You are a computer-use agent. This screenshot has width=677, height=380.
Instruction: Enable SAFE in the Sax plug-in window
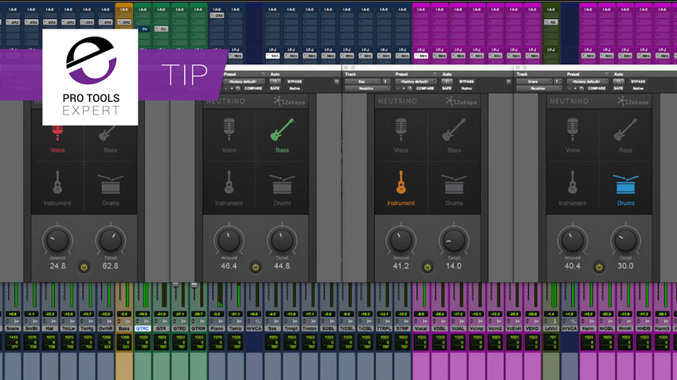click(447, 88)
